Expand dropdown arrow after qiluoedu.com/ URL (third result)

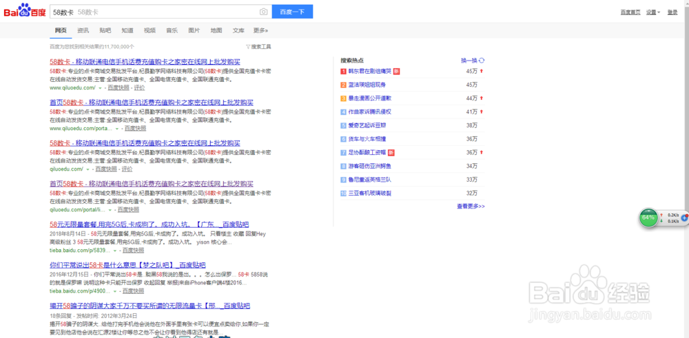pyautogui.click(x=88, y=169)
